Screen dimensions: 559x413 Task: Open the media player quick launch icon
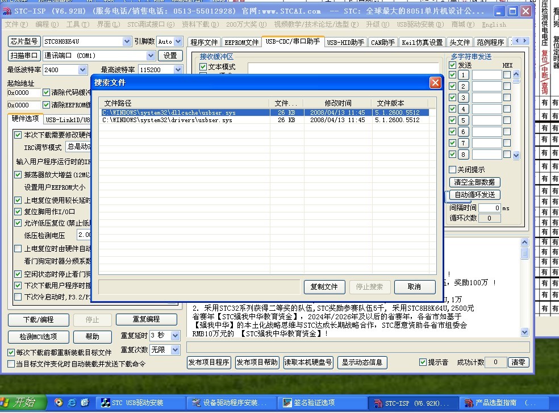point(59,402)
